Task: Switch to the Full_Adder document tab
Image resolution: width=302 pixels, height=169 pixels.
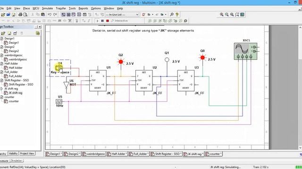Action: (139, 154)
